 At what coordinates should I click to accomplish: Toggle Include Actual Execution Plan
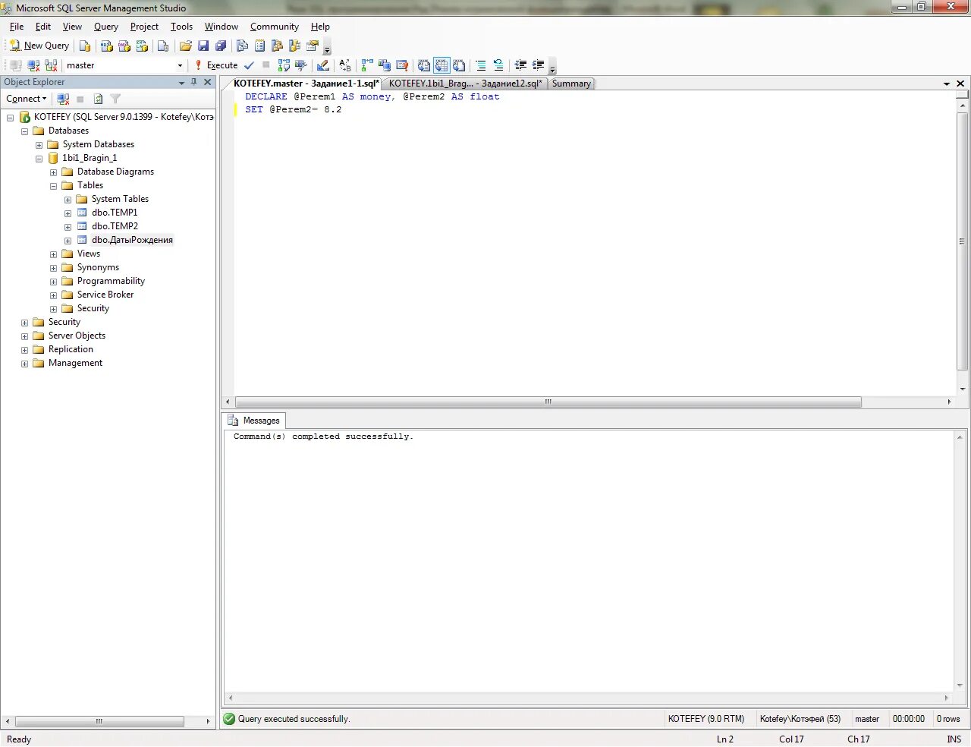tap(367, 65)
